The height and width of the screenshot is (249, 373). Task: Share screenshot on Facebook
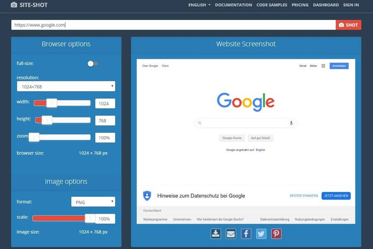click(x=246, y=234)
